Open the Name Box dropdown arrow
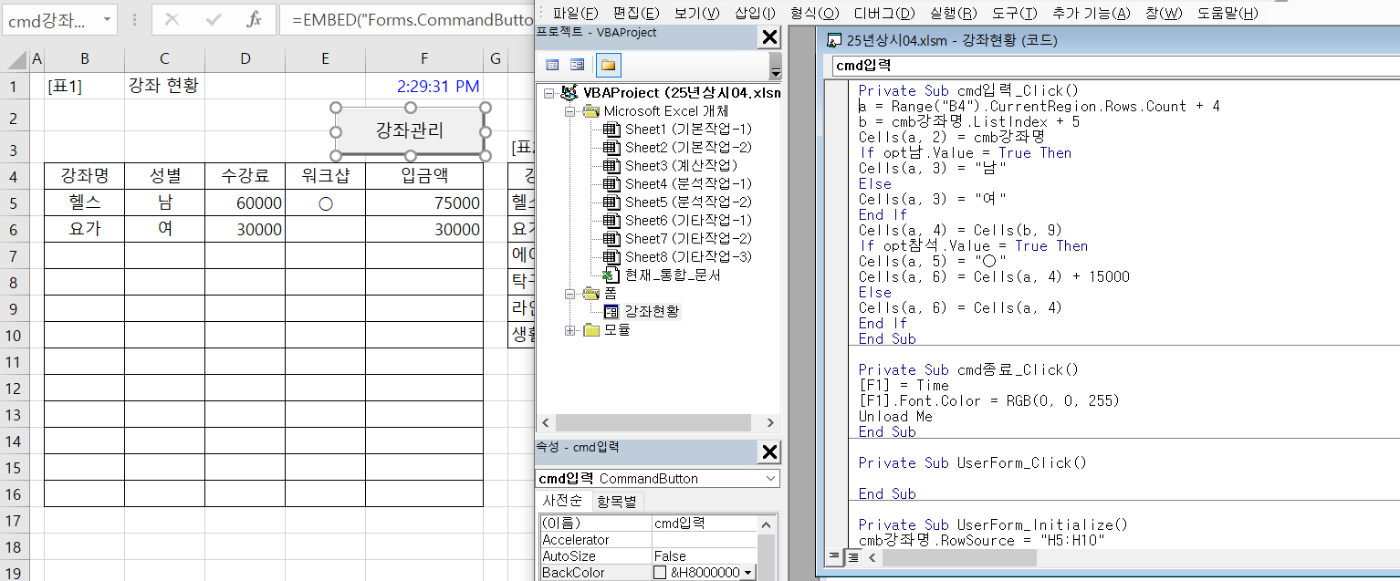 point(108,19)
